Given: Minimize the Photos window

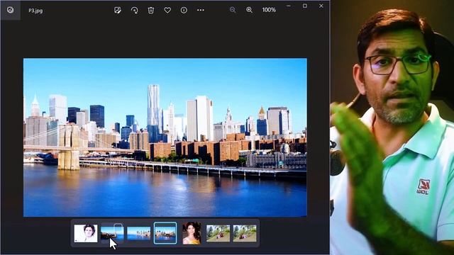Looking at the screenshot, I should [x=289, y=6].
